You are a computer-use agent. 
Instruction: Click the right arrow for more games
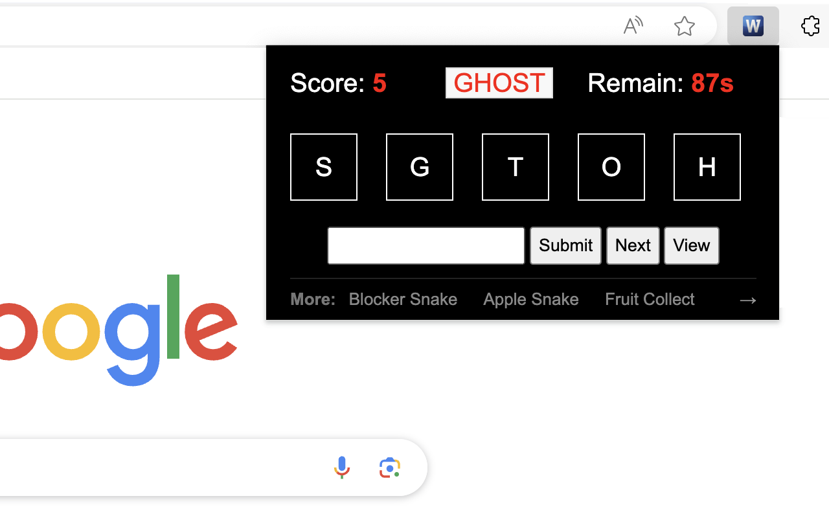(747, 300)
